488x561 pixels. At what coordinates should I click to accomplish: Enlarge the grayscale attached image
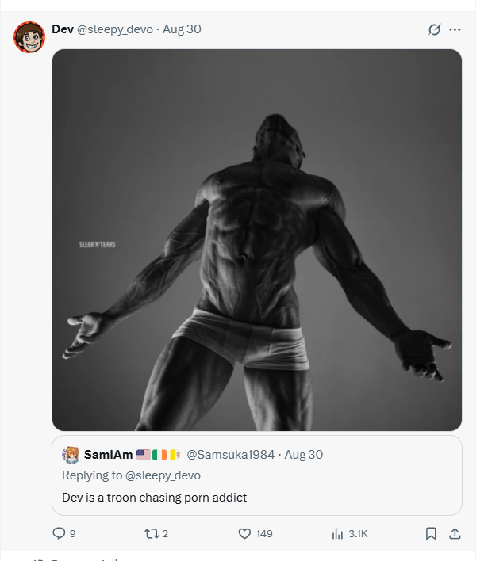click(257, 240)
